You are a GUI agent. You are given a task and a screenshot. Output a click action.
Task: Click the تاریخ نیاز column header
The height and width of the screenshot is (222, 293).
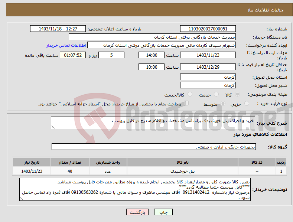point(32,162)
